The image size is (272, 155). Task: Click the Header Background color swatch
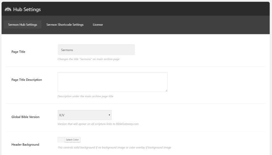click(x=61, y=140)
